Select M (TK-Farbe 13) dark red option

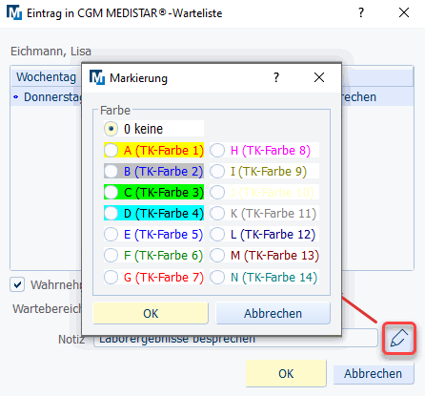pyautogui.click(x=264, y=256)
